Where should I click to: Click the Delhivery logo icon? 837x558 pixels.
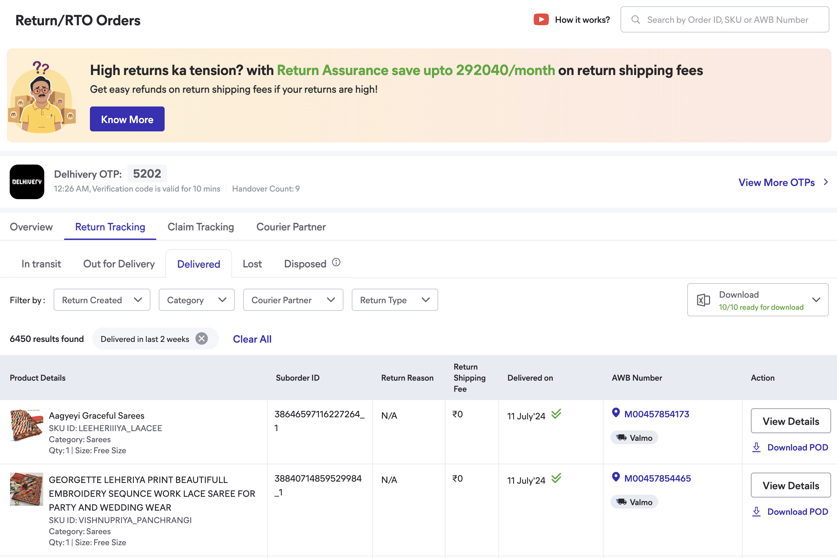pos(27,182)
